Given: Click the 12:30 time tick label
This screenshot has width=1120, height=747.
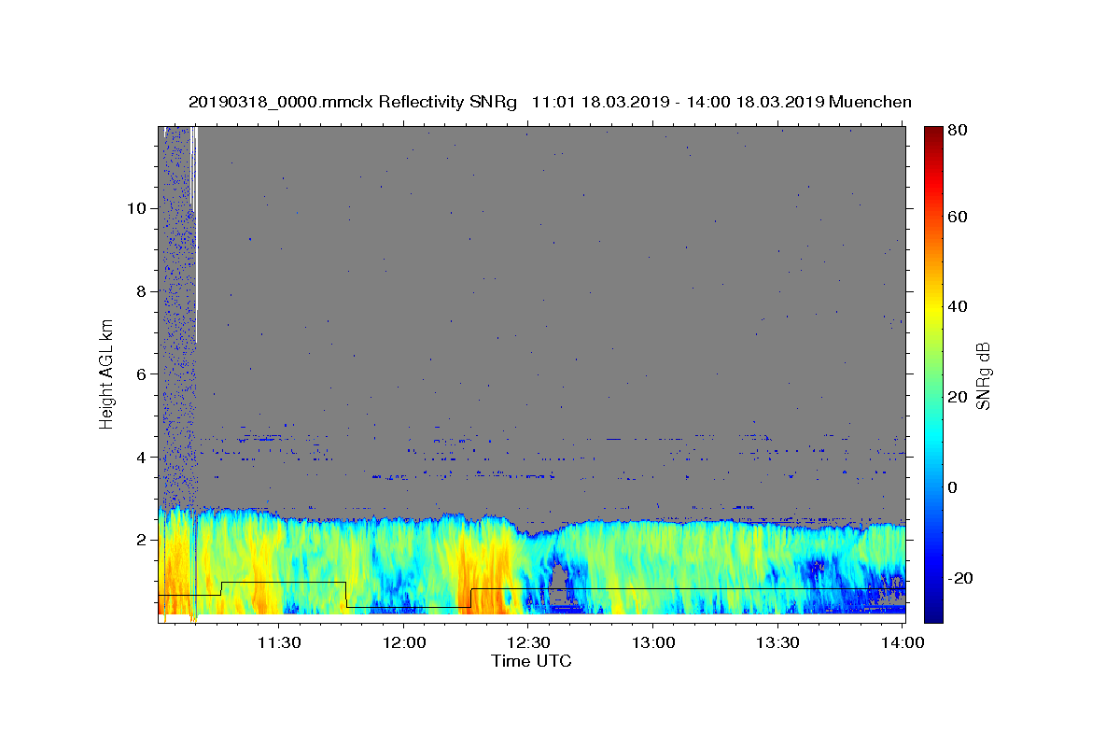Looking at the screenshot, I should (x=528, y=642).
